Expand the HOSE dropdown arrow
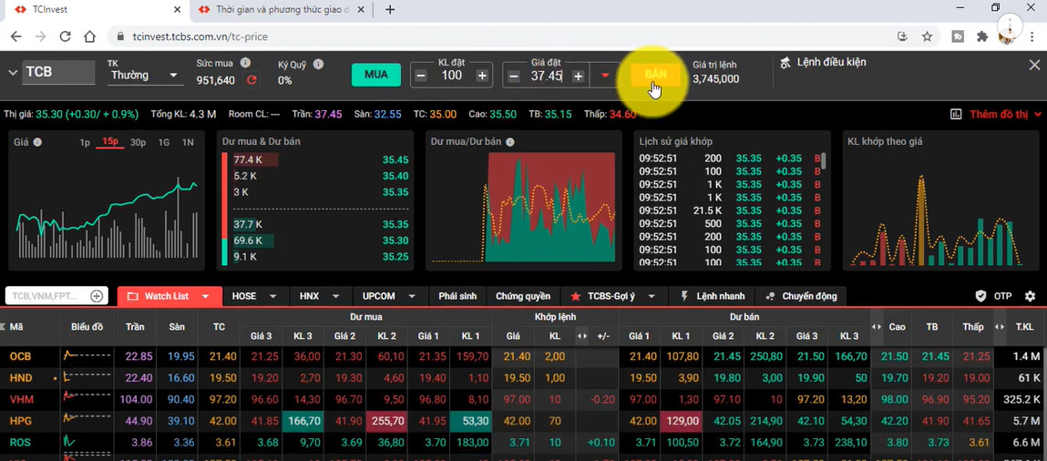Image resolution: width=1047 pixels, height=461 pixels. pyautogui.click(x=273, y=296)
